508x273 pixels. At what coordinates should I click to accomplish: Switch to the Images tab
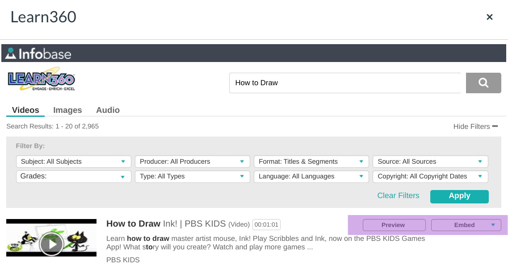pyautogui.click(x=67, y=110)
